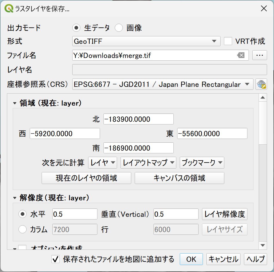
Task: Click the 西 extent input field
Action: [x=65, y=134]
